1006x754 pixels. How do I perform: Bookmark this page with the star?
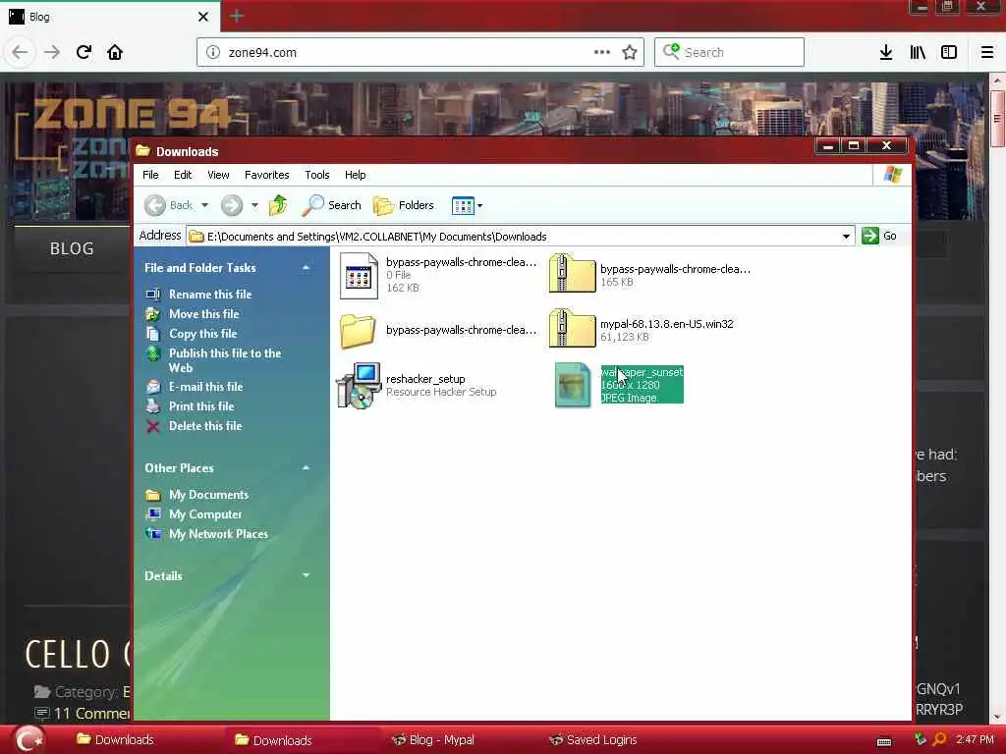coord(630,52)
